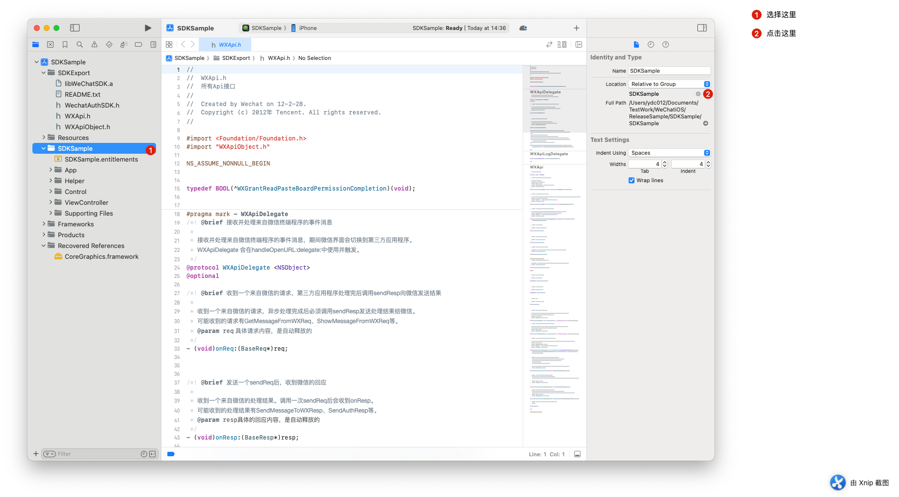
Task: Clear the SDKSample location path
Action: click(698, 94)
